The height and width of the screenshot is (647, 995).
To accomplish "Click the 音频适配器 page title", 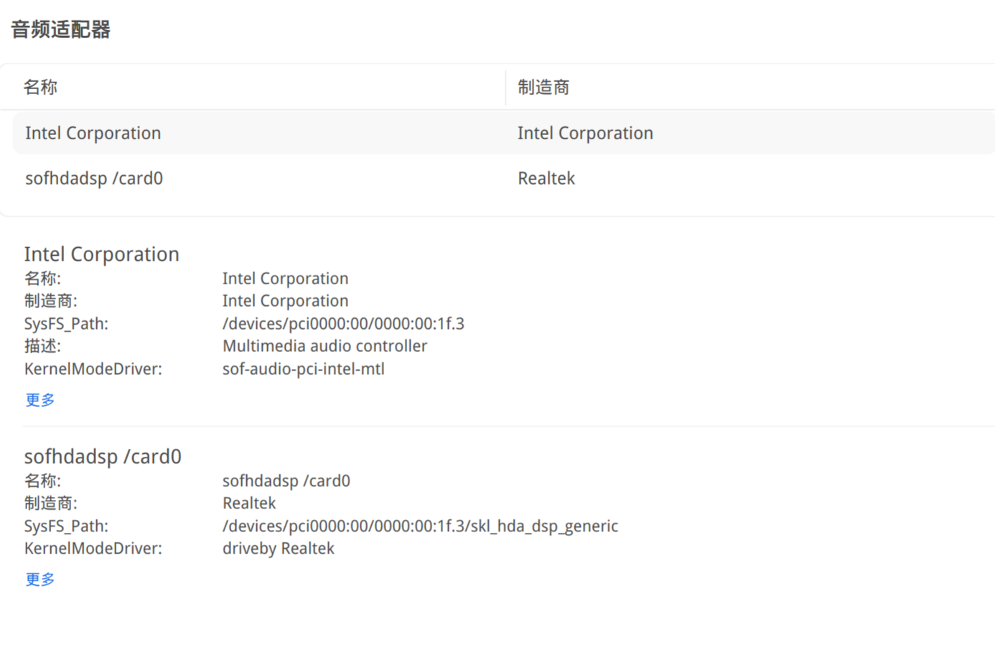I will (61, 29).
